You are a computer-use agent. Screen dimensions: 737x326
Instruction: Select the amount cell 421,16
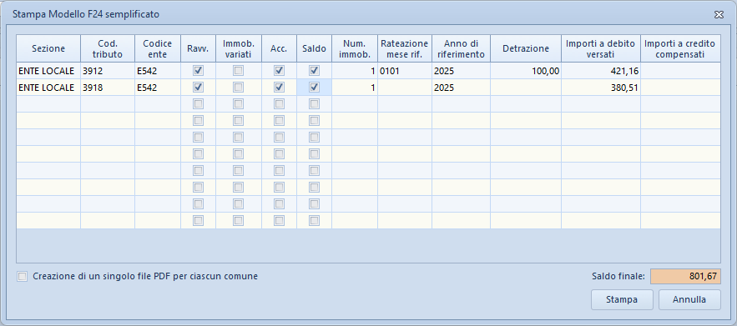point(601,71)
